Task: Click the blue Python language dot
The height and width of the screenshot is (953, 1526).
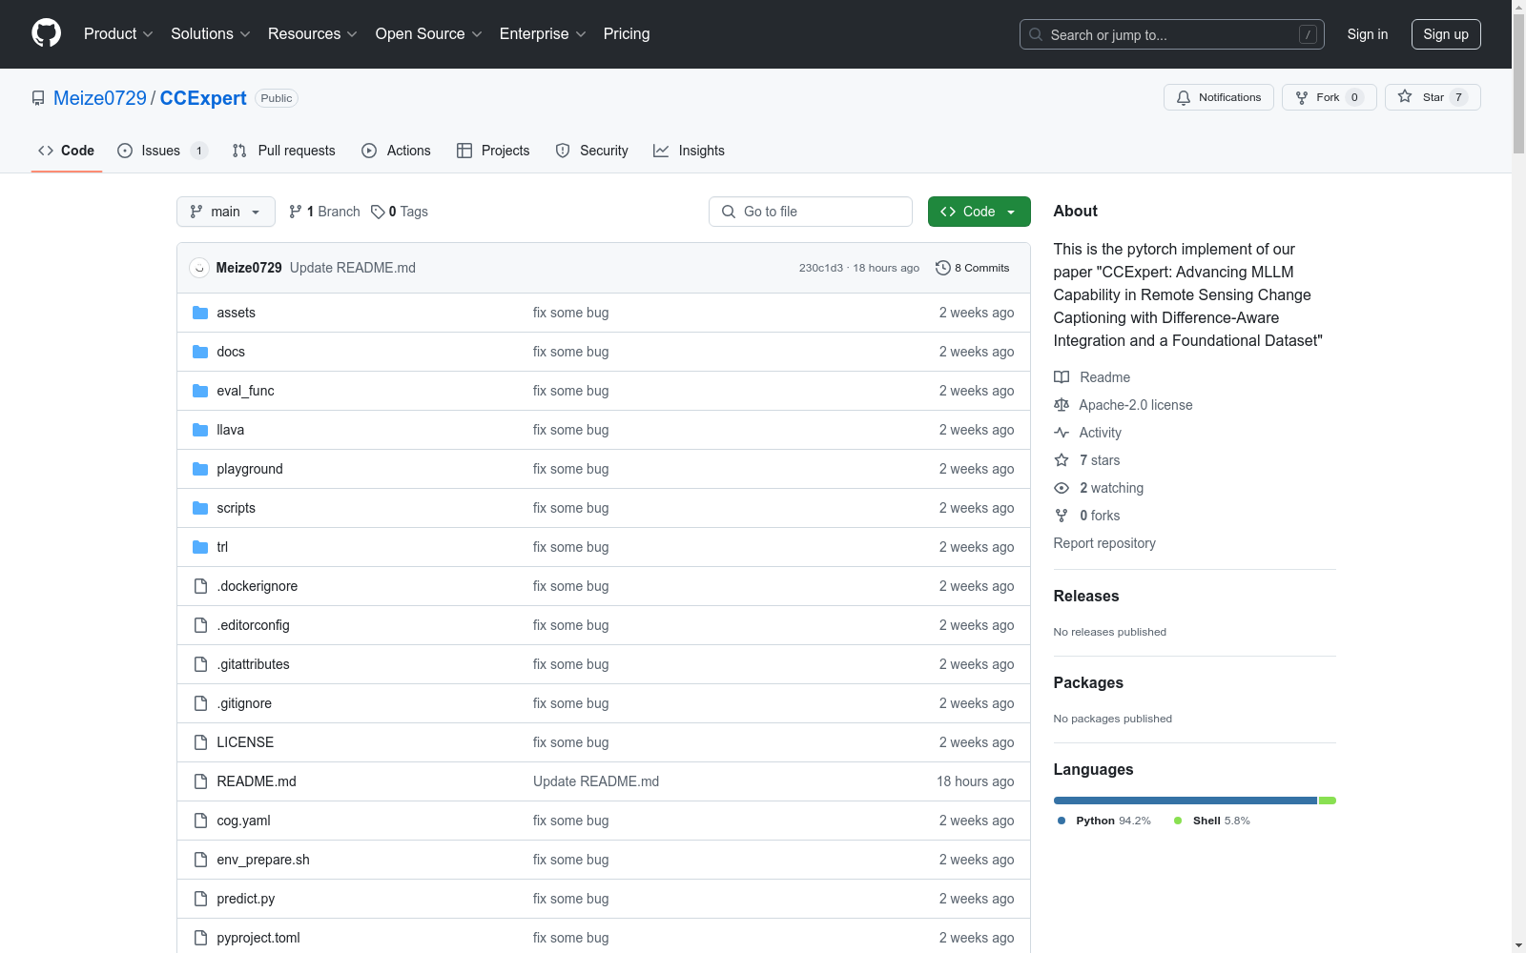Action: (x=1062, y=821)
